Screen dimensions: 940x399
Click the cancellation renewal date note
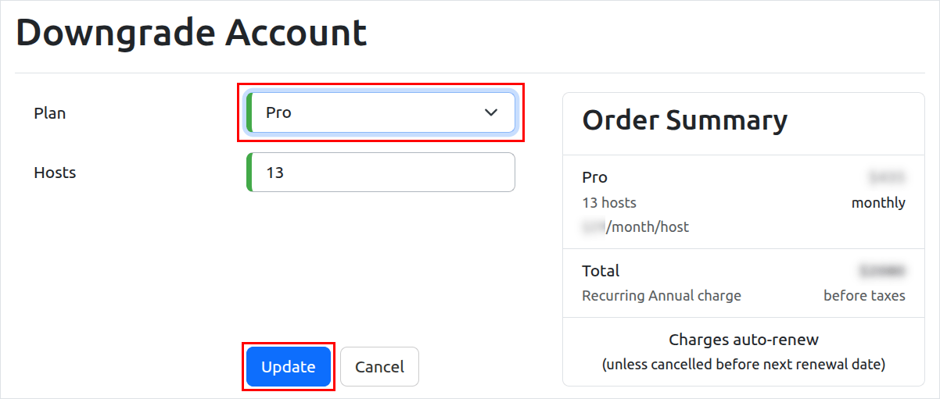pyautogui.click(x=744, y=365)
